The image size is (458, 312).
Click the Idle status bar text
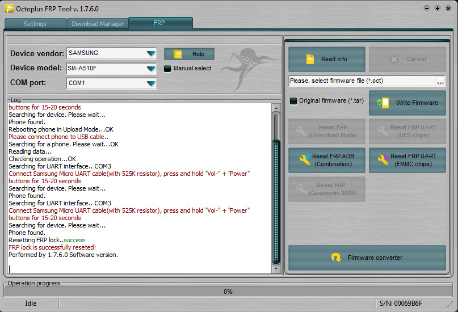click(x=31, y=303)
